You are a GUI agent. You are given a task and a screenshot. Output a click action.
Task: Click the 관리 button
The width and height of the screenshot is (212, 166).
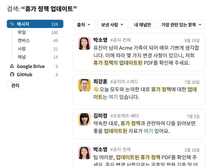pyautogui.click(x=15, y=85)
